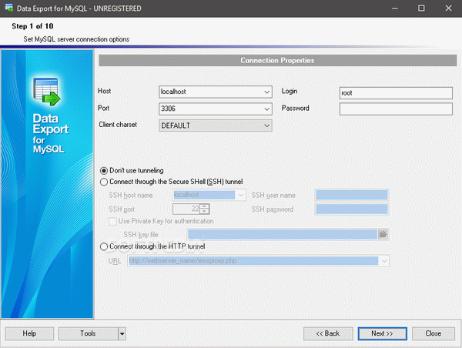Image resolution: width=462 pixels, height=348 pixels.
Task: Expand the SSH host name dropdown
Action: (241, 195)
